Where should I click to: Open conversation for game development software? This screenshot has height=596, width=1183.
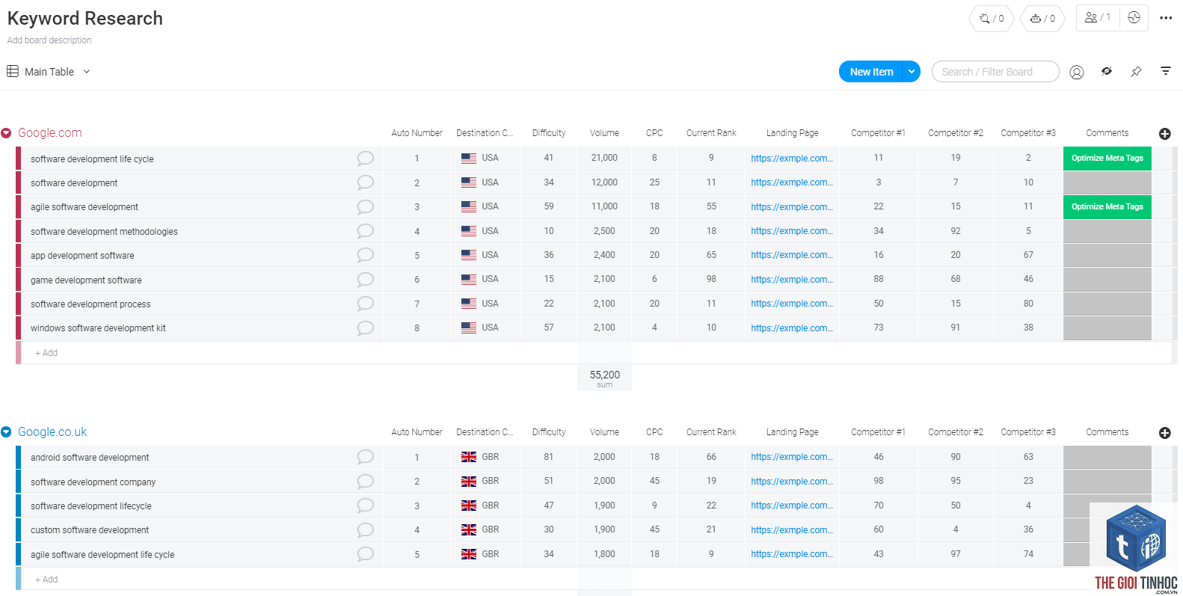365,280
